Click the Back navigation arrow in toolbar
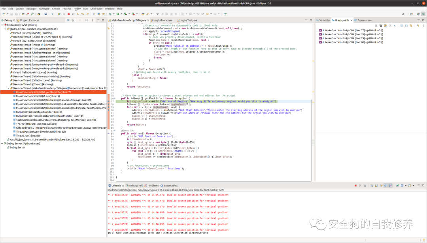Viewport: 427px width, 243px height. click(x=207, y=14)
